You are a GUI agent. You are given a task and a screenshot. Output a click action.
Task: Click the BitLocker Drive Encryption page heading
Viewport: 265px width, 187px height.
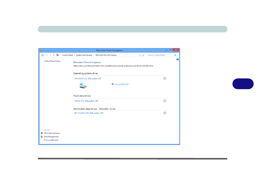coord(87,63)
